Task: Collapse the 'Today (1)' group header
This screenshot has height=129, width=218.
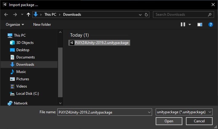Action: 80,35
